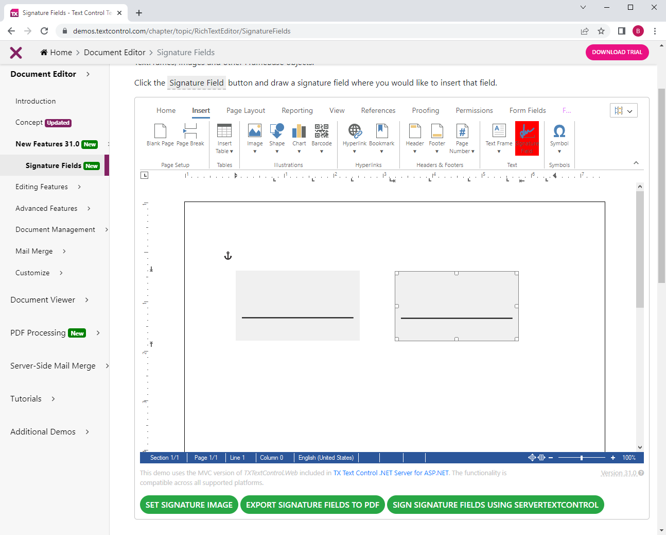This screenshot has width=666, height=535.
Task: Open the References ribbon tab
Action: pos(378,110)
